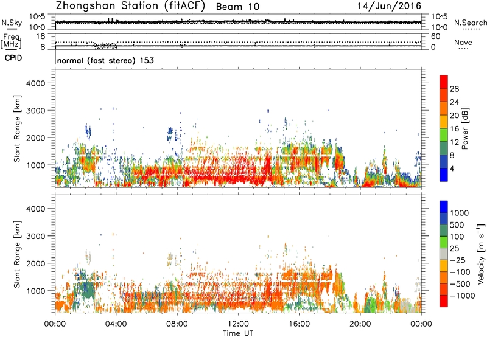Select the Time UT axis label

tap(238, 333)
